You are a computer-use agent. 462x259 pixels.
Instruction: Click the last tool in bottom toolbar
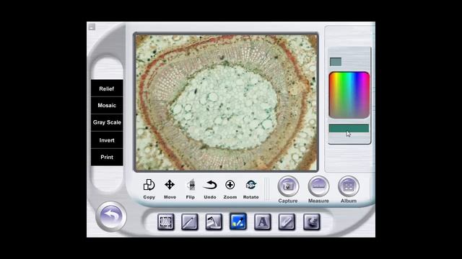click(311, 222)
